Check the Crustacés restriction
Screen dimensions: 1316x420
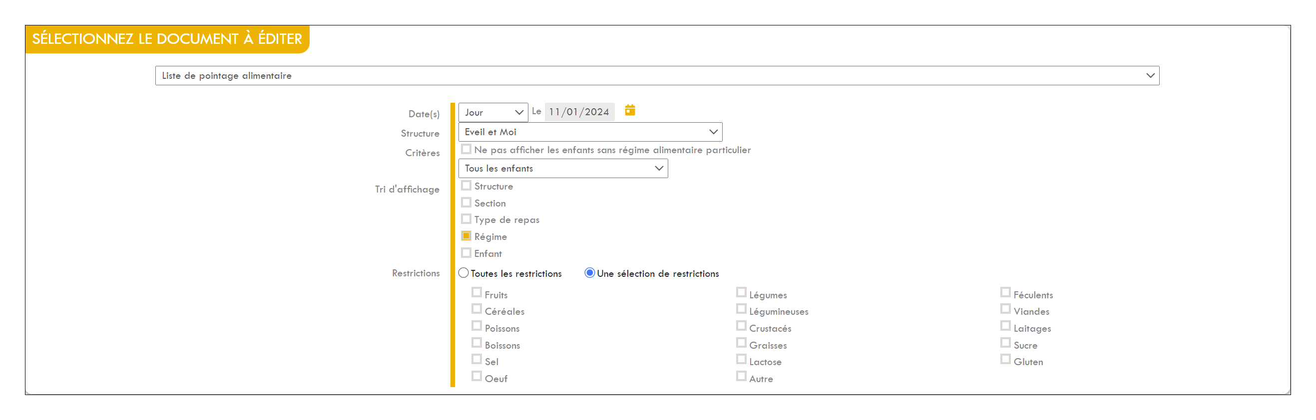click(741, 326)
